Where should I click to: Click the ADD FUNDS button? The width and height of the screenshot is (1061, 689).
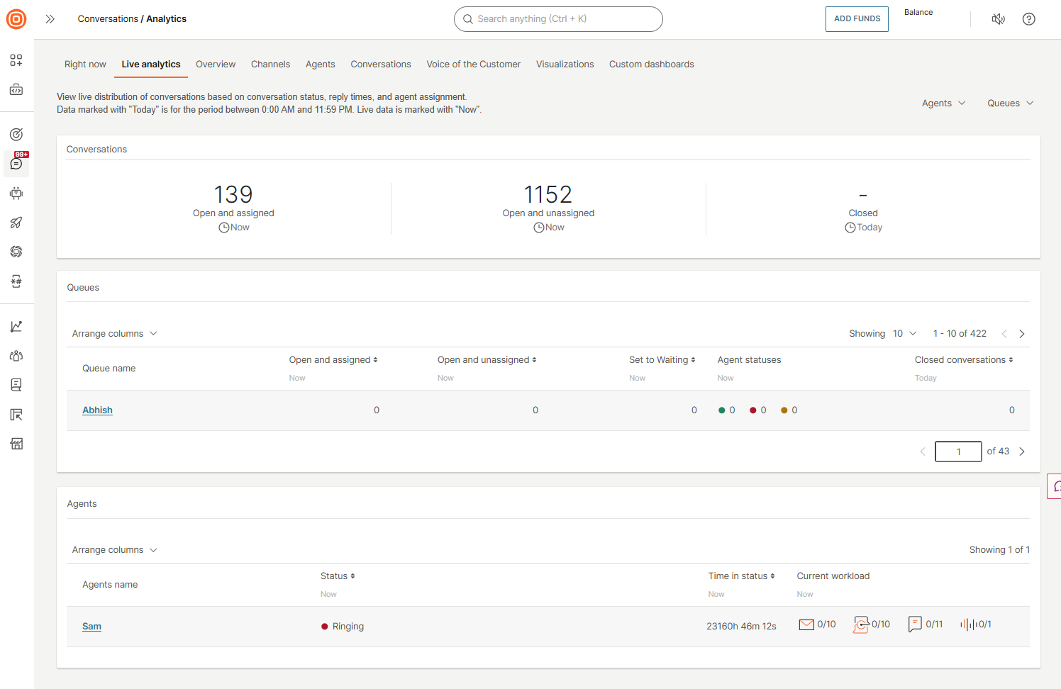857,19
